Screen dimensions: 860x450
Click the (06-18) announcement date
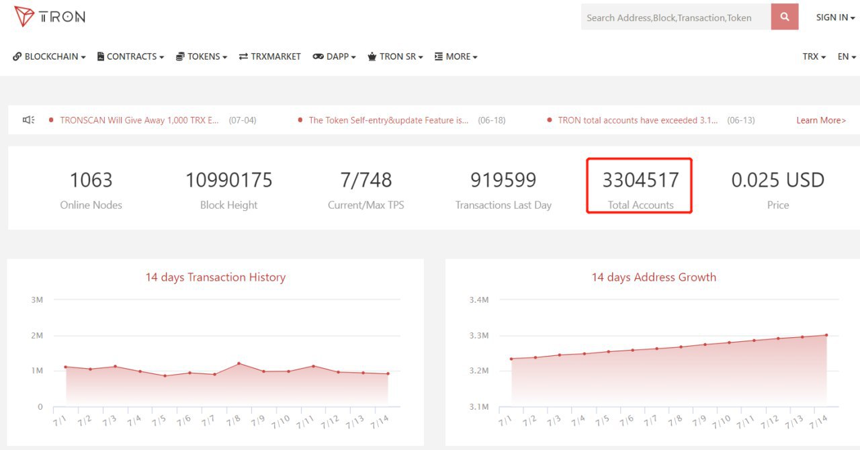(x=492, y=120)
